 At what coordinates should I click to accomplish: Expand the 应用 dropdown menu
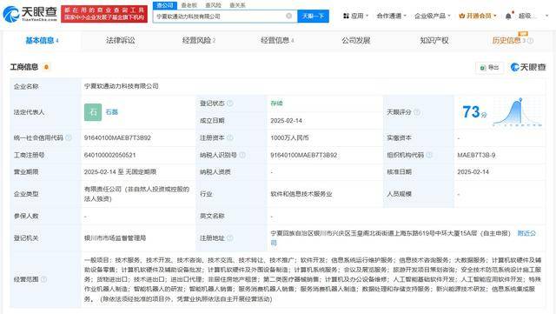(x=356, y=16)
